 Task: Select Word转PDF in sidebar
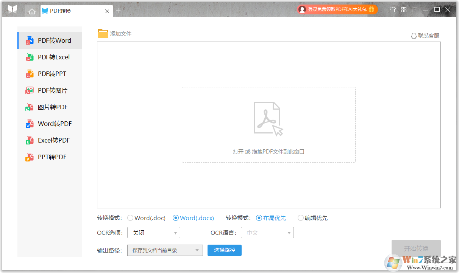[x=50, y=124]
